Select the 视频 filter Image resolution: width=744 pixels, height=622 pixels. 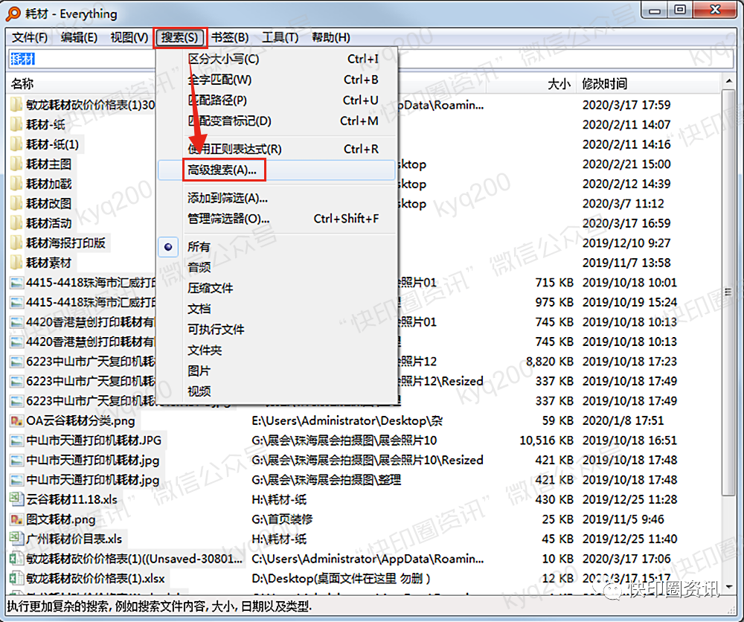277,391
